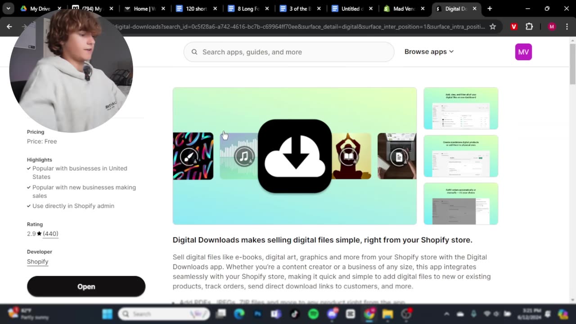The width and height of the screenshot is (576, 324).
Task: Open the red V browser extension
Action: coord(514,27)
